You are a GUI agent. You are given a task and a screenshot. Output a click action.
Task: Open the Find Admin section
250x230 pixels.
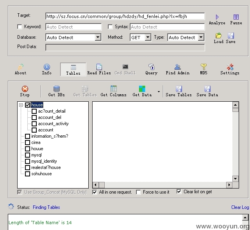pyautogui.click(x=178, y=70)
